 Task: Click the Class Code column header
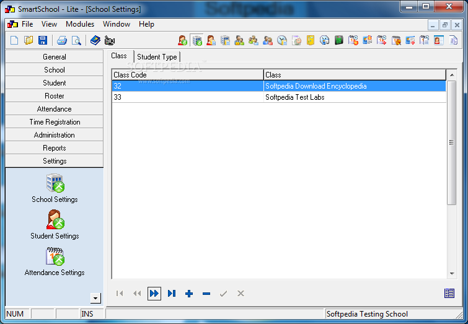(188, 74)
